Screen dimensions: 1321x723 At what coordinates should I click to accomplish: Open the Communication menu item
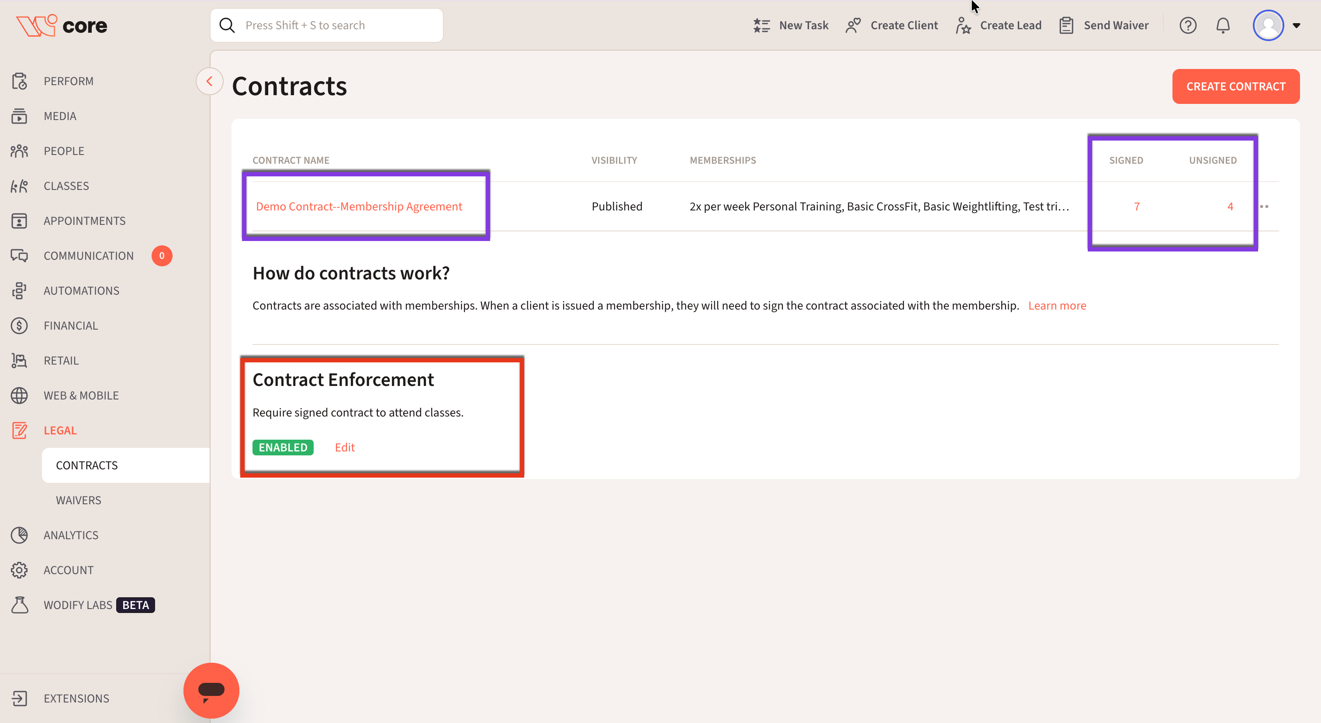point(88,256)
